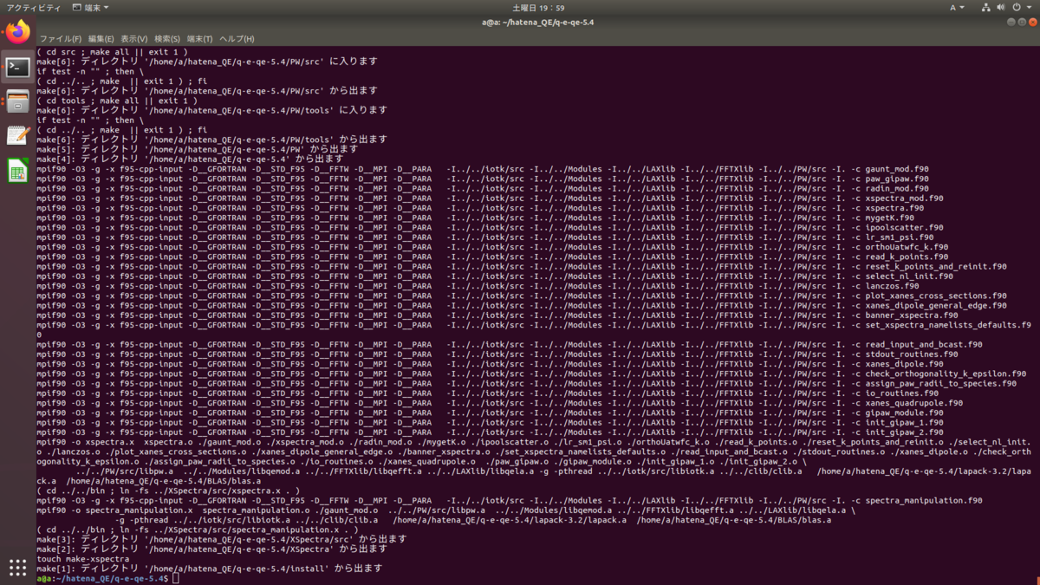This screenshot has width=1040, height=585.
Task: Click paw_gipaw.f90 in the compile output
Action: coord(896,179)
